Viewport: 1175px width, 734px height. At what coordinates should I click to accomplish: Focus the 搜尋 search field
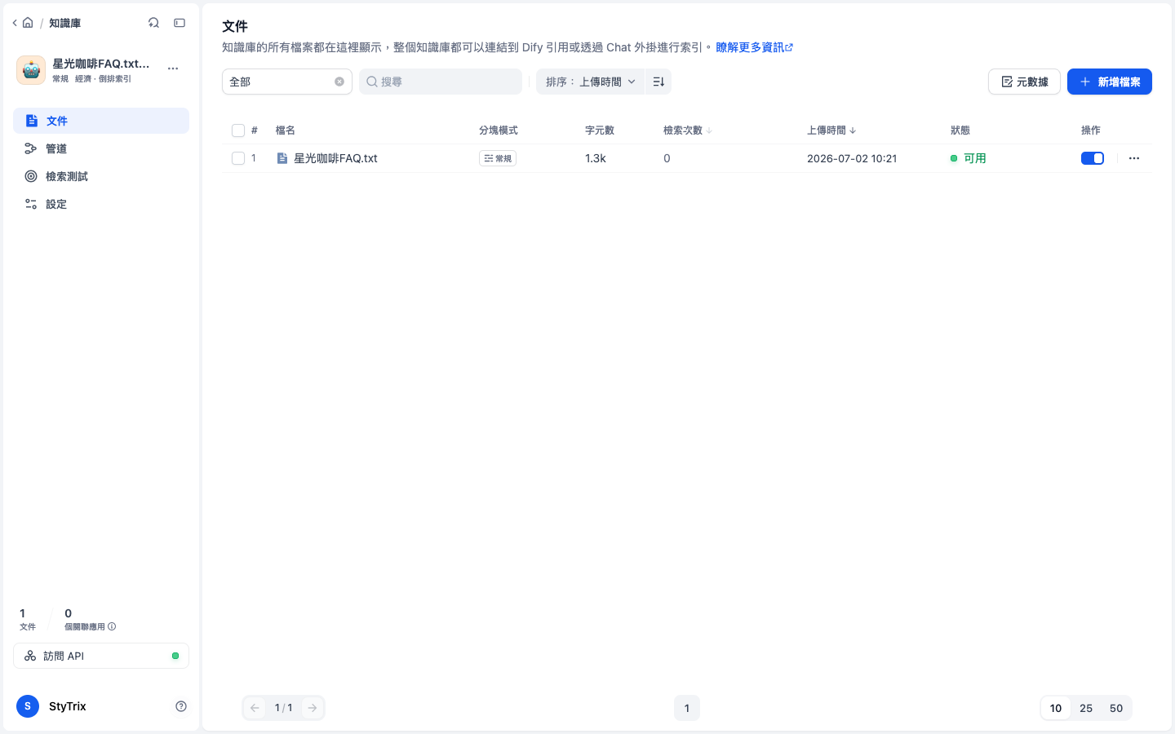pos(441,82)
